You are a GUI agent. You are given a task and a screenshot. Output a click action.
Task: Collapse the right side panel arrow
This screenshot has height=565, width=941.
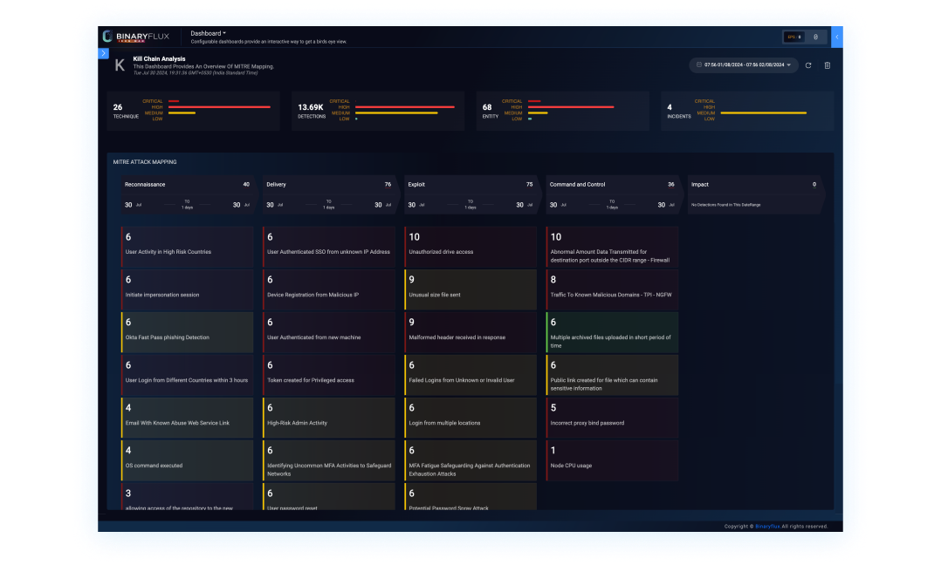click(x=837, y=37)
